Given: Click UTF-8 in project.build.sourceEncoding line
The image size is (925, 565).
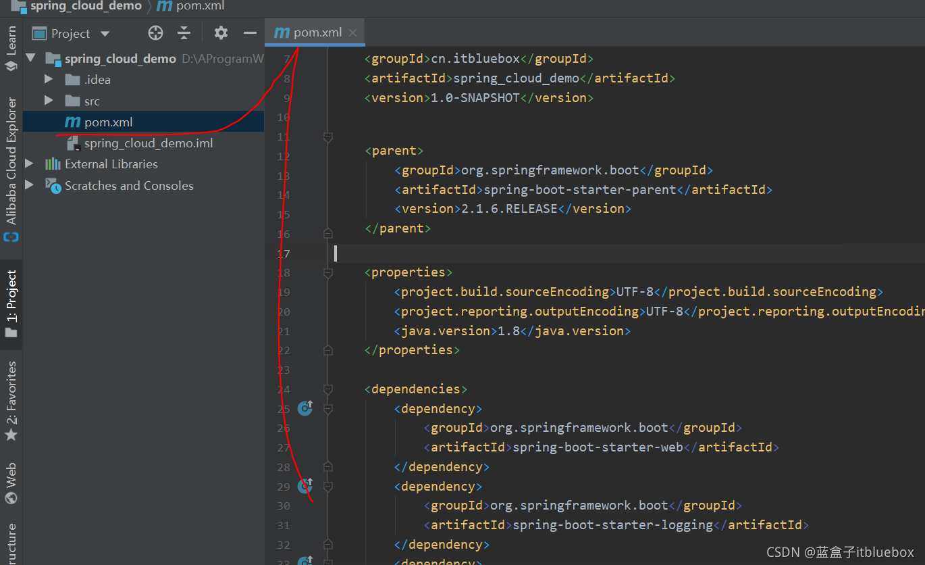Looking at the screenshot, I should coord(635,292).
